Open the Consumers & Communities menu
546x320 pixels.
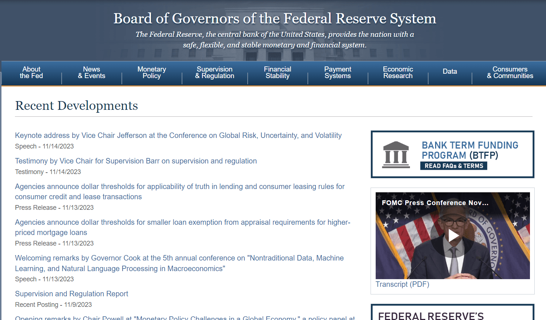[x=510, y=73]
